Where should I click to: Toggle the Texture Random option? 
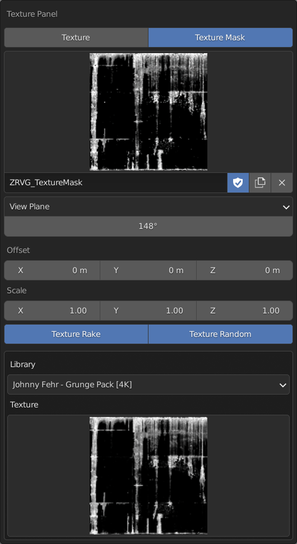pos(220,334)
